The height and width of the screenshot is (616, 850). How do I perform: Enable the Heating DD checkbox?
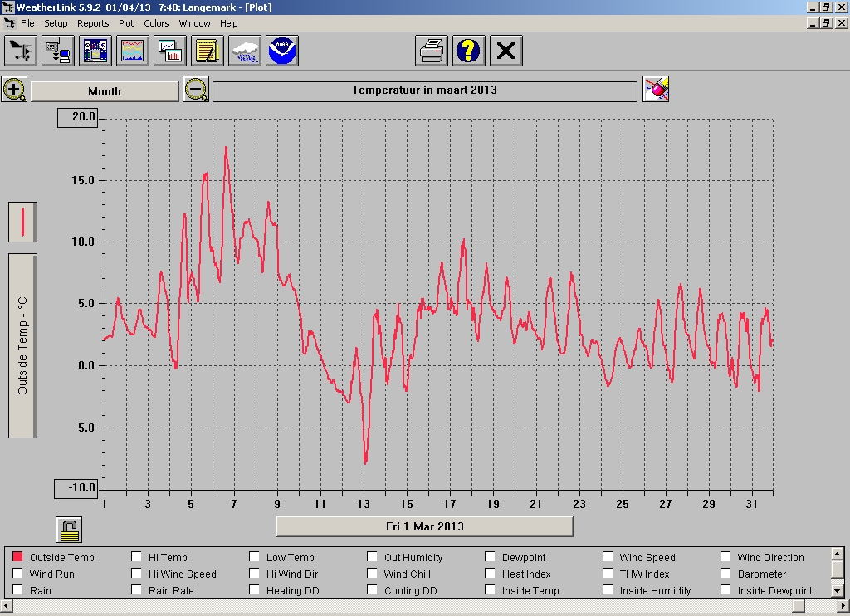coord(254,590)
